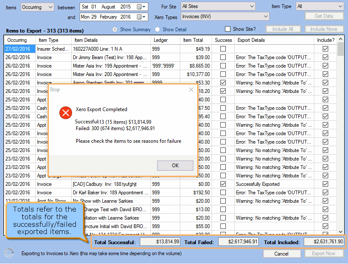Click the Total Failed field showing $2,617,946.91
Screen dimensions: 348x264
point(238,242)
